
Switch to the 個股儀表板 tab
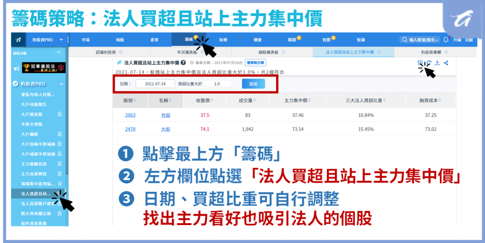(268, 52)
